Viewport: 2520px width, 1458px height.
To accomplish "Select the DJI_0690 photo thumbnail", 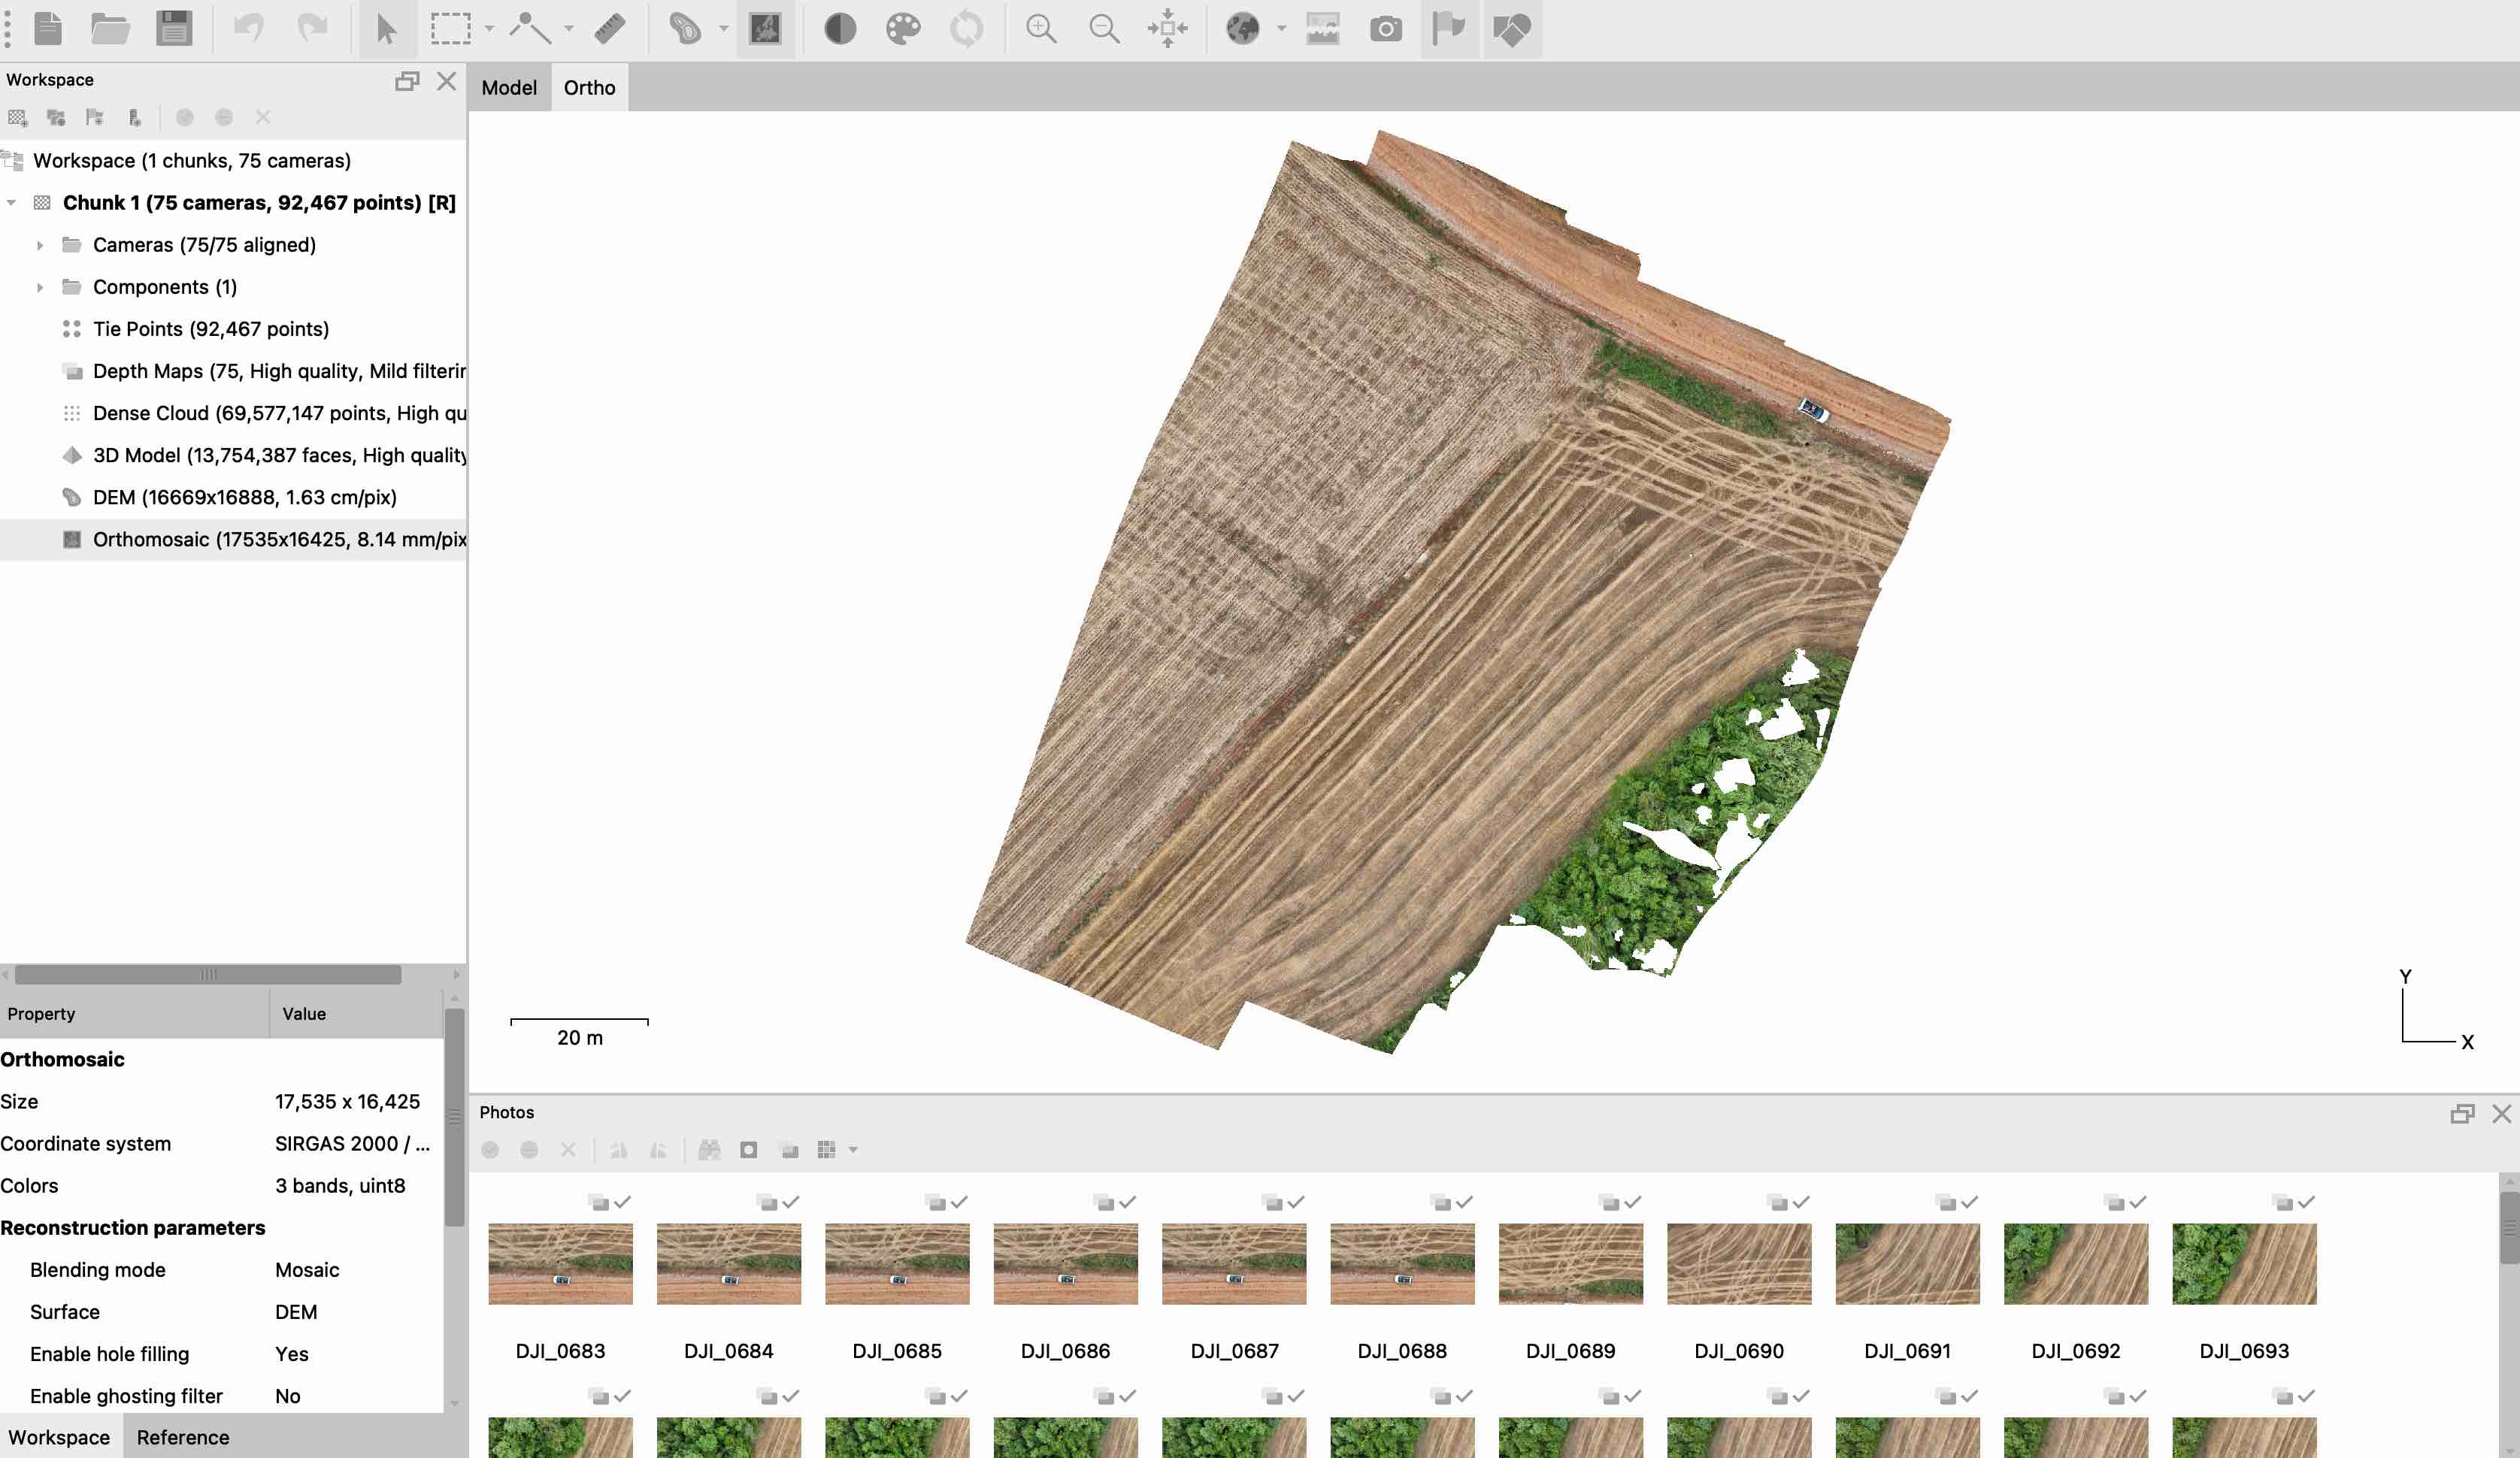I will point(1738,1264).
